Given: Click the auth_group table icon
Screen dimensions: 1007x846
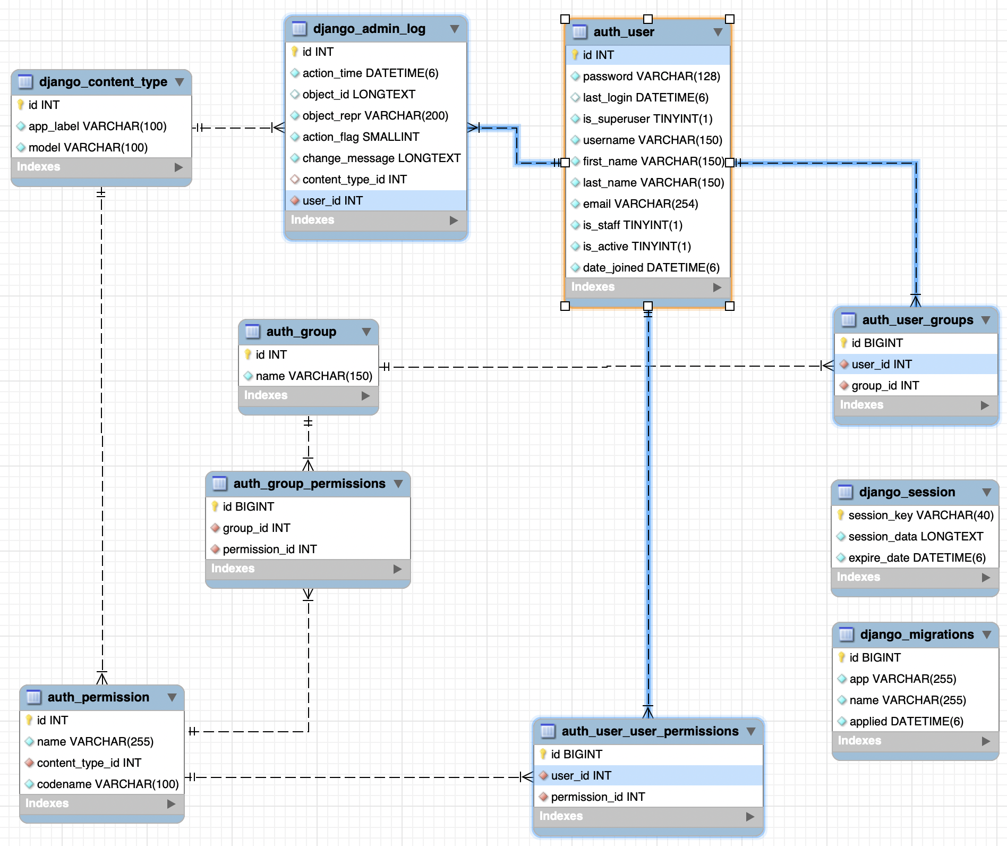Looking at the screenshot, I should pyautogui.click(x=253, y=332).
